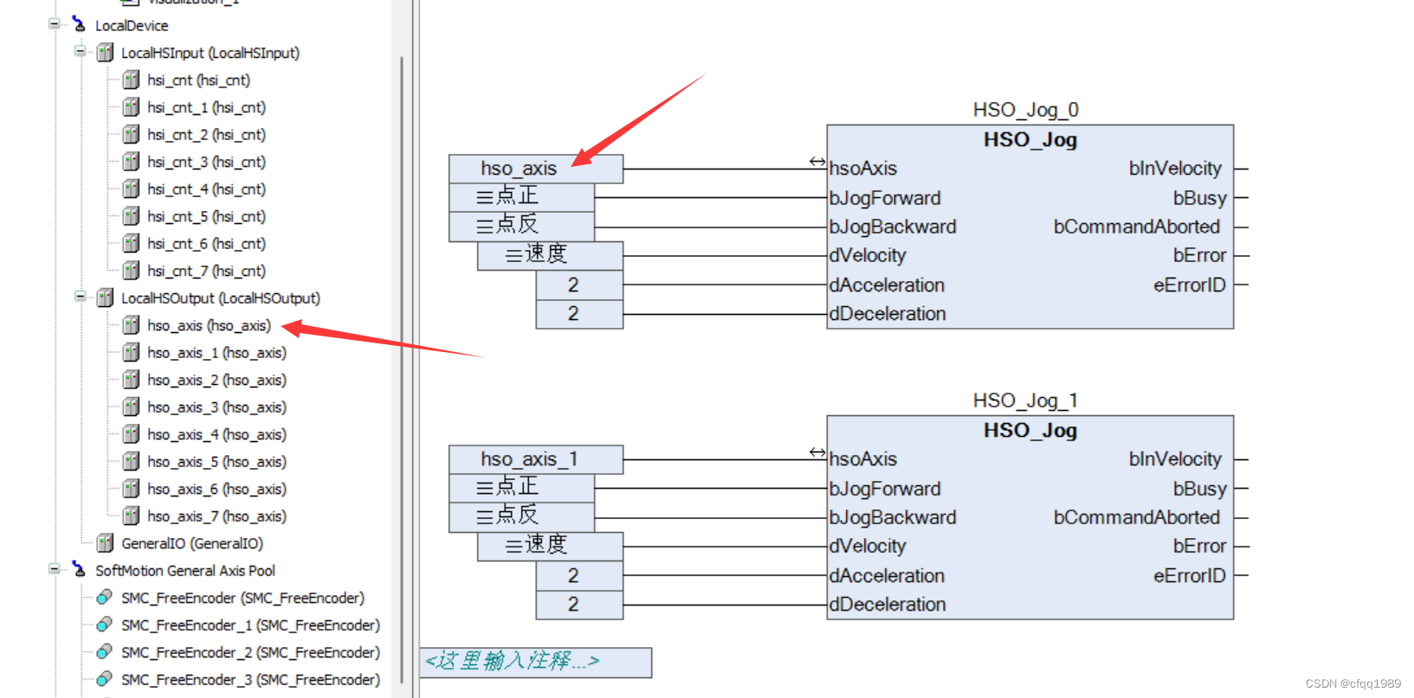Viewport: 1414px width, 698px height.
Task: Collapse the SoftMotion General Axis Pool node
Action: click(x=54, y=569)
